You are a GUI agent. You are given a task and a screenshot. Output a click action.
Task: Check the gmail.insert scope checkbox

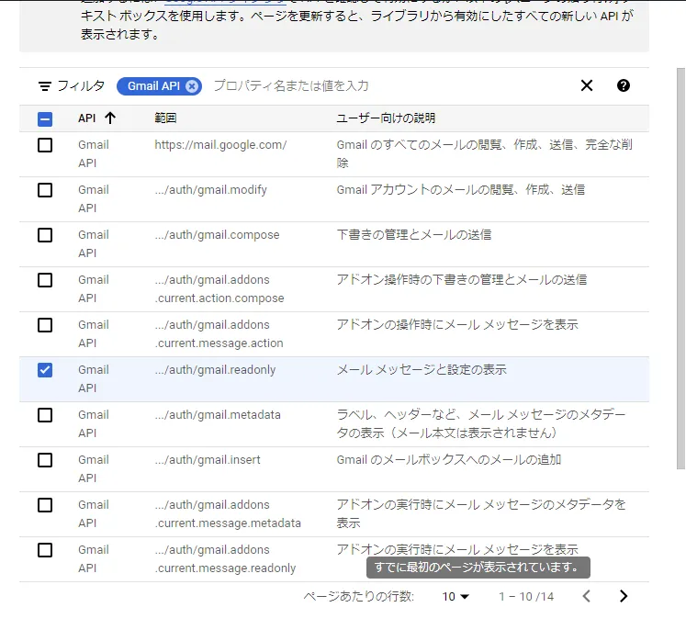tap(45, 460)
